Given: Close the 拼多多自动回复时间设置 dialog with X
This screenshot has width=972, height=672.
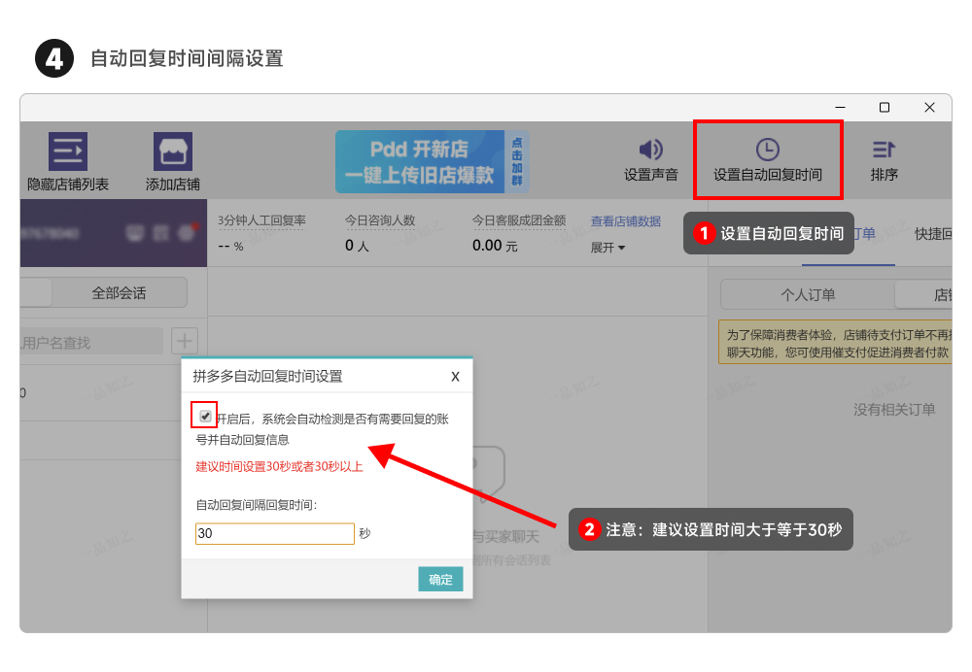Looking at the screenshot, I should tap(455, 376).
